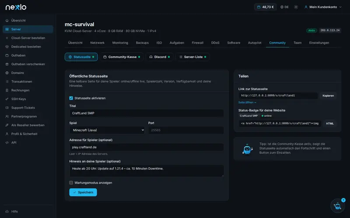The image size is (350, 218).
Task: Open the ISO tab
Action: (x=159, y=43)
